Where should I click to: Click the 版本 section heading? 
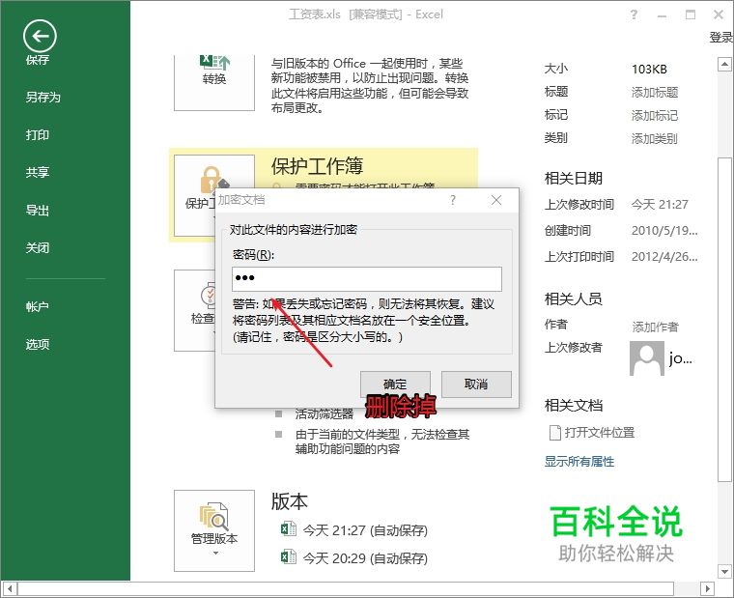[x=290, y=501]
